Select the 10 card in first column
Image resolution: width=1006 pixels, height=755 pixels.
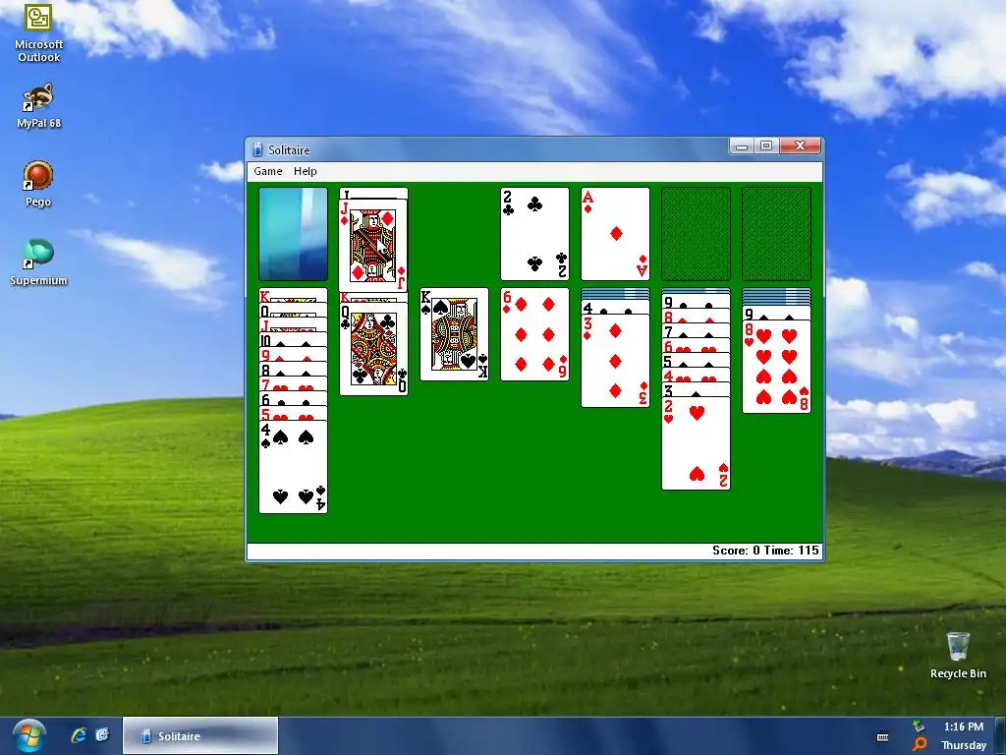pyautogui.click(x=293, y=341)
